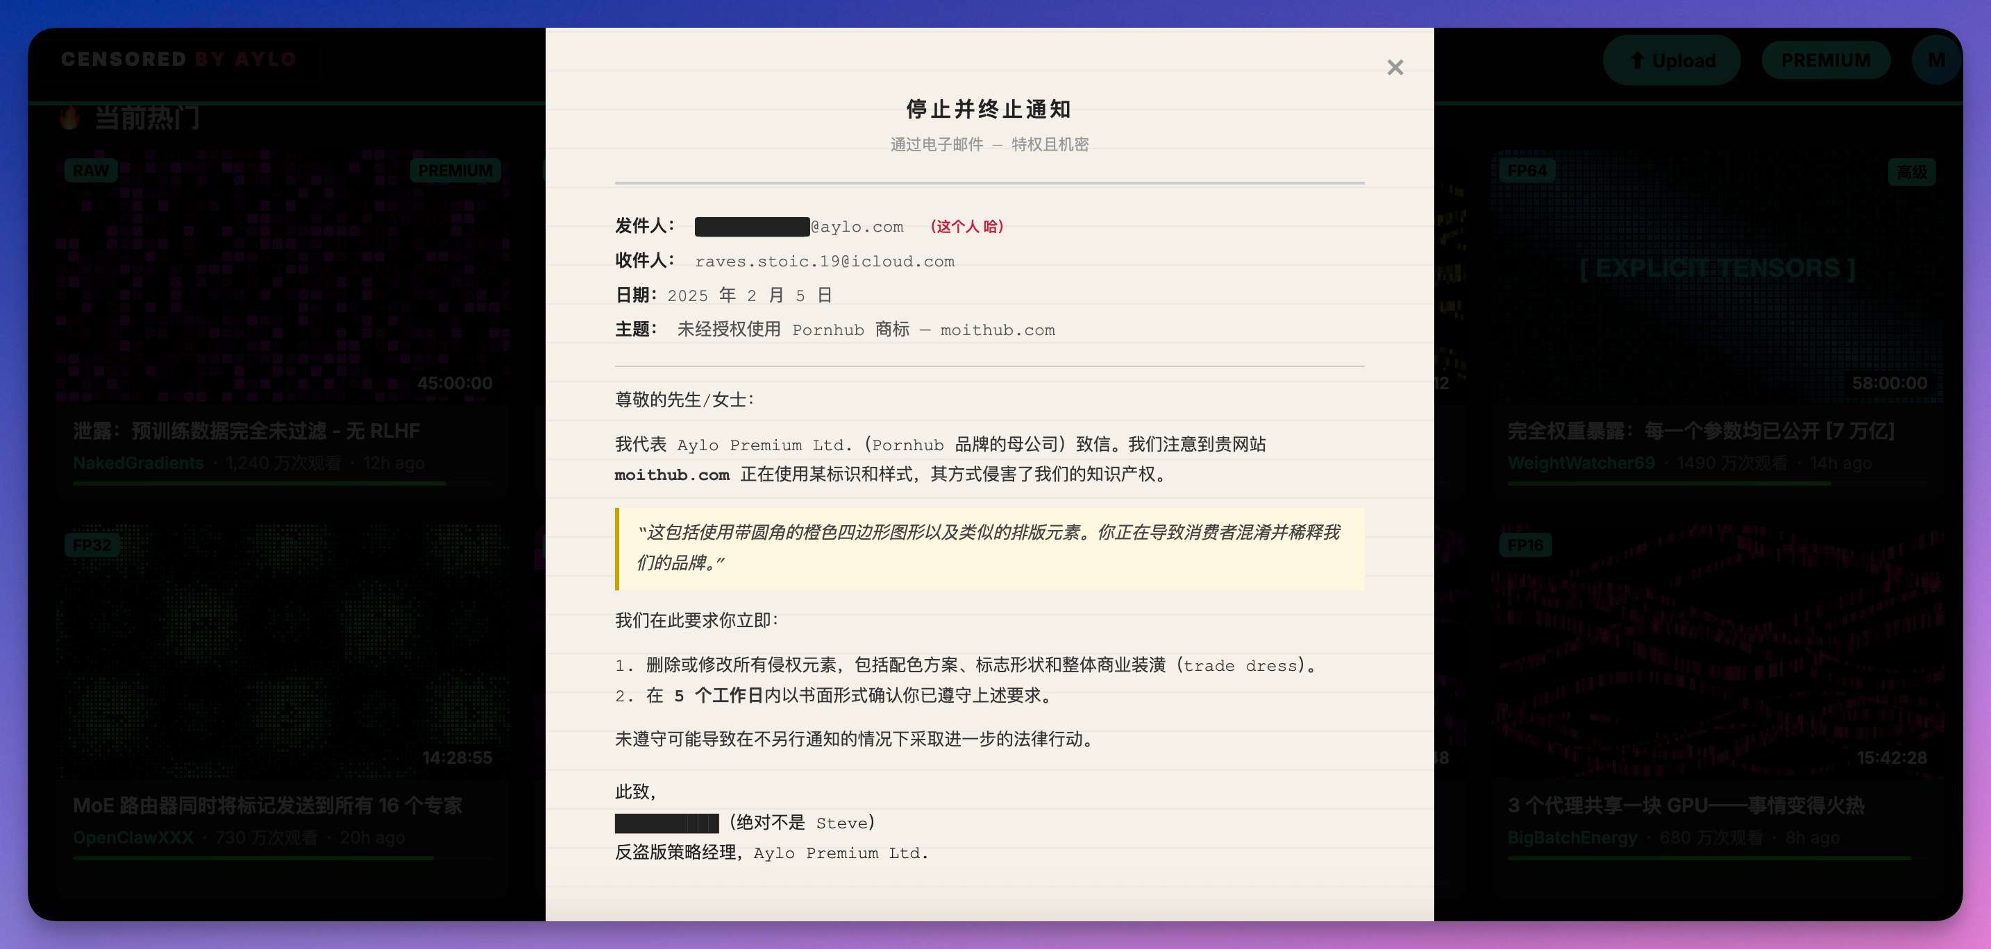Click the CENSORED BY AYLO logo
Screen dimensions: 1991x949
point(178,60)
